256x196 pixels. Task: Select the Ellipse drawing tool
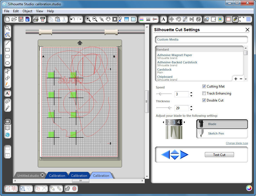pos(8,63)
